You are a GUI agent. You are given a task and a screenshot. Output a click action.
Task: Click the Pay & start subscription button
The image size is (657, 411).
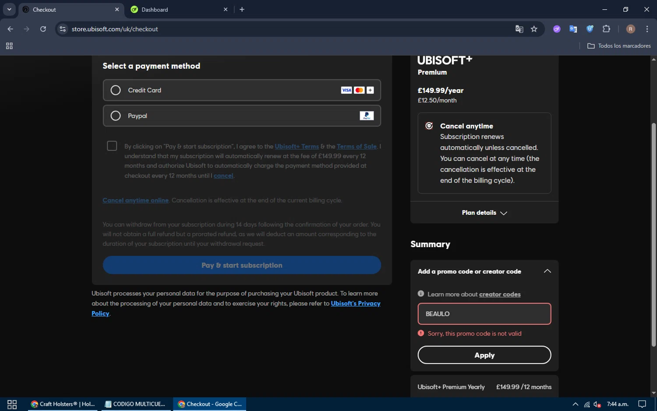[242, 265]
